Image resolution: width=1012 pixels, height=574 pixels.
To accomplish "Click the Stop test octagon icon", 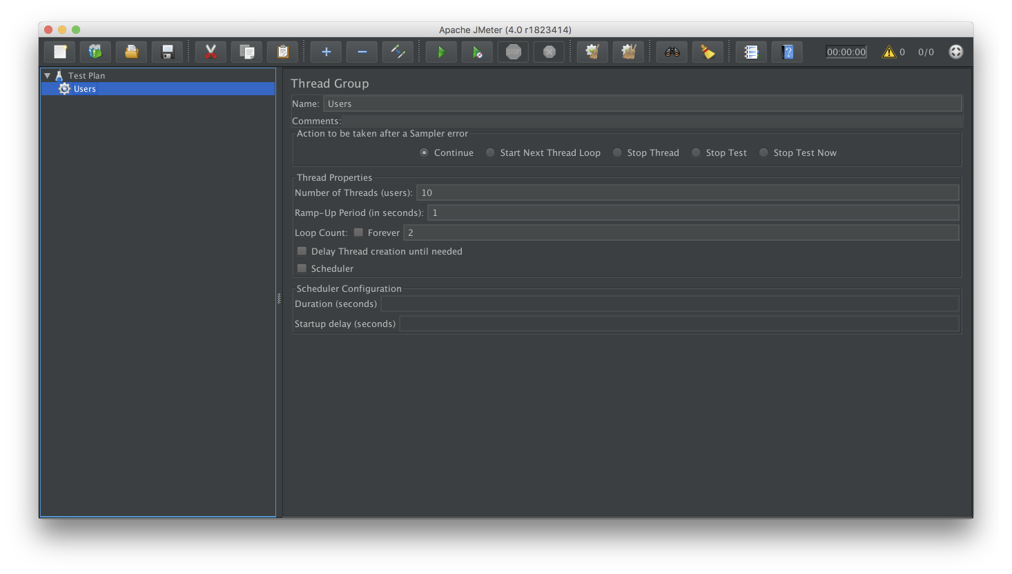I will point(513,51).
